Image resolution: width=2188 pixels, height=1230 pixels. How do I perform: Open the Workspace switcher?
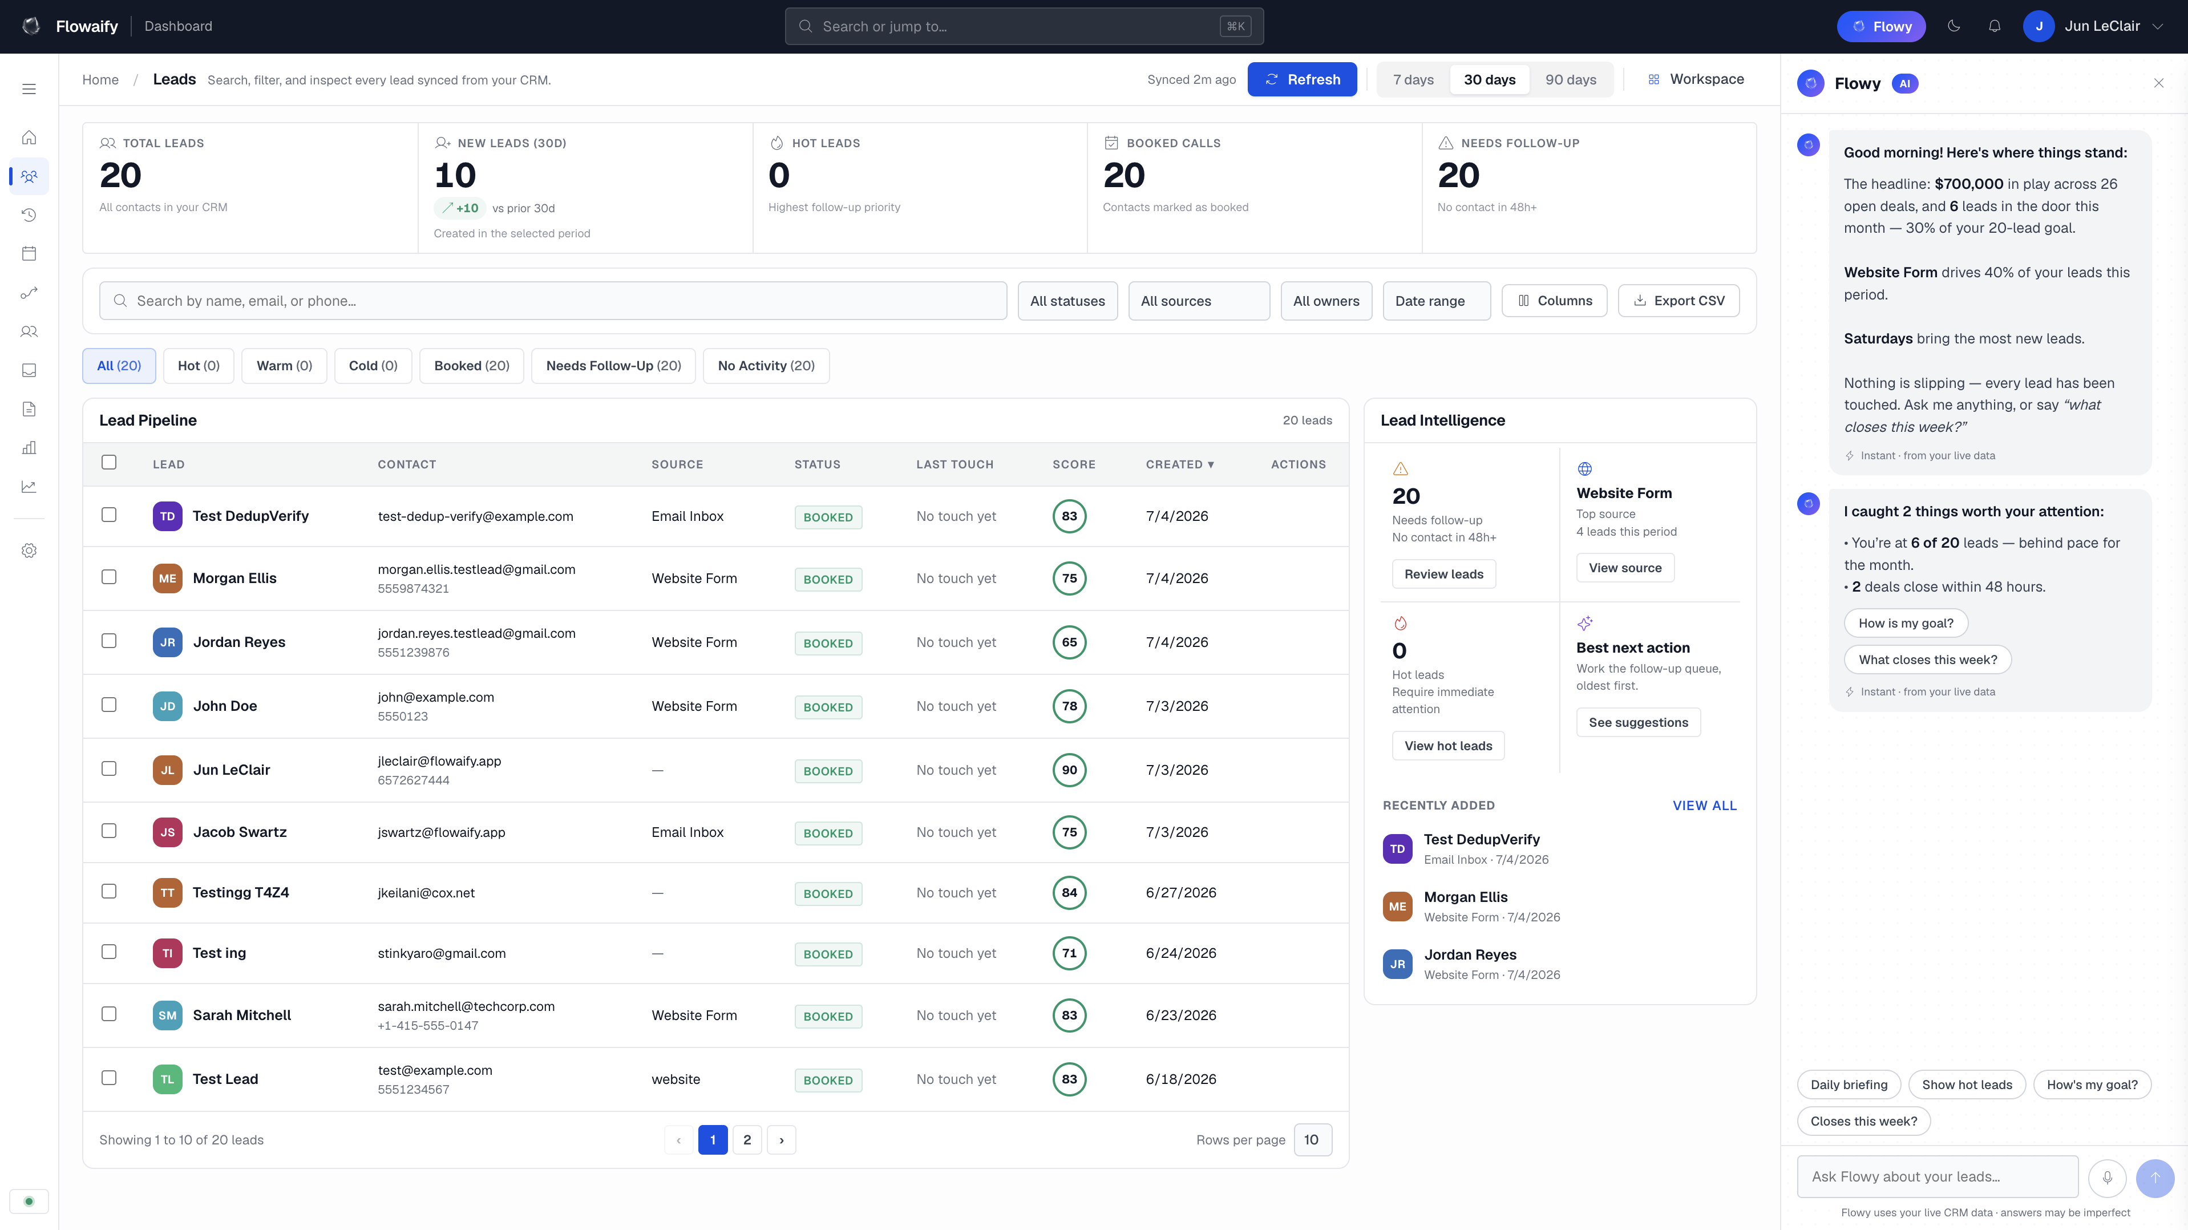point(1696,79)
